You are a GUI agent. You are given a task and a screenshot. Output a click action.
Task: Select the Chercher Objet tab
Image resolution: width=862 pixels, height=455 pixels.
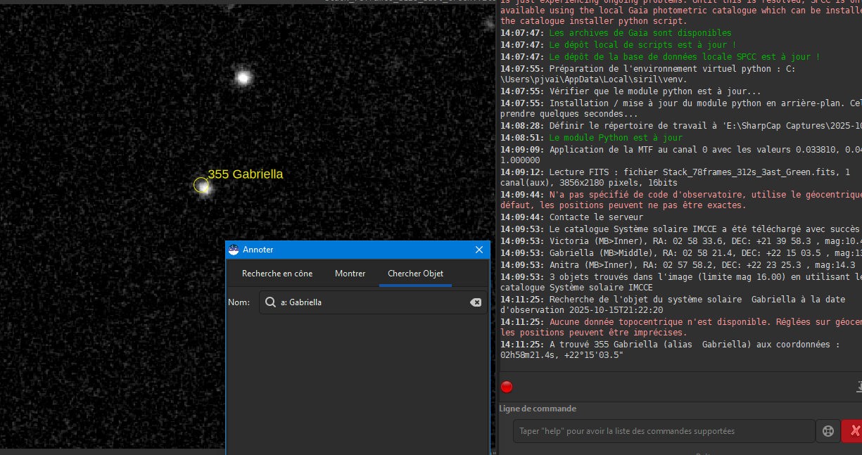(x=415, y=274)
